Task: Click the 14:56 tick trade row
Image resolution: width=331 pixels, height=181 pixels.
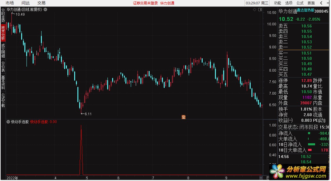Action: tap(304, 157)
